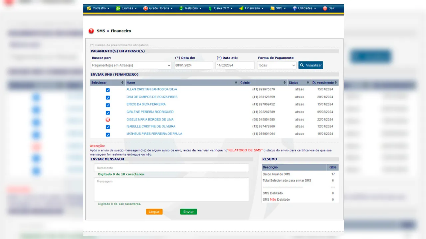Screen dimensions: 426x239
Task: Click the SMS envelope icon
Action: pos(272,8)
